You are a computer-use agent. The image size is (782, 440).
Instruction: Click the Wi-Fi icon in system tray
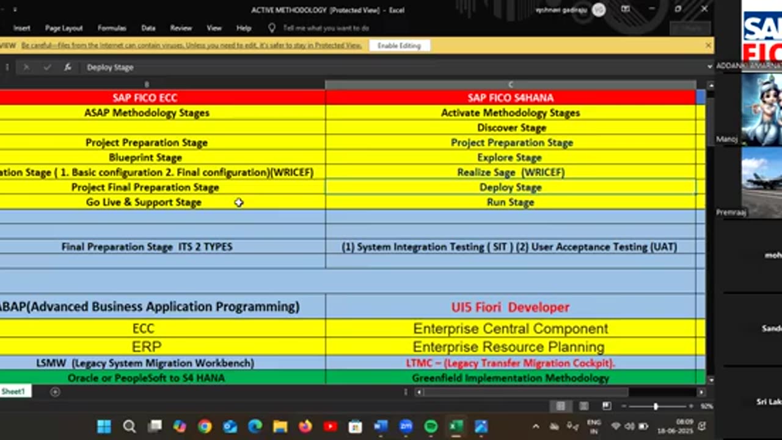pos(615,426)
